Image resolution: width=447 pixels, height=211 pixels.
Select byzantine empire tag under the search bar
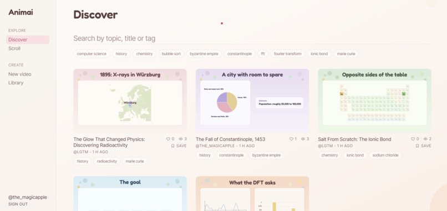pos(204,54)
